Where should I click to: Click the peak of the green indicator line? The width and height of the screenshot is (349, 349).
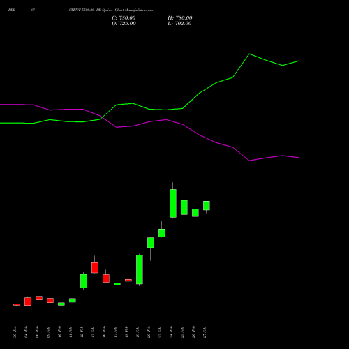(x=249, y=54)
